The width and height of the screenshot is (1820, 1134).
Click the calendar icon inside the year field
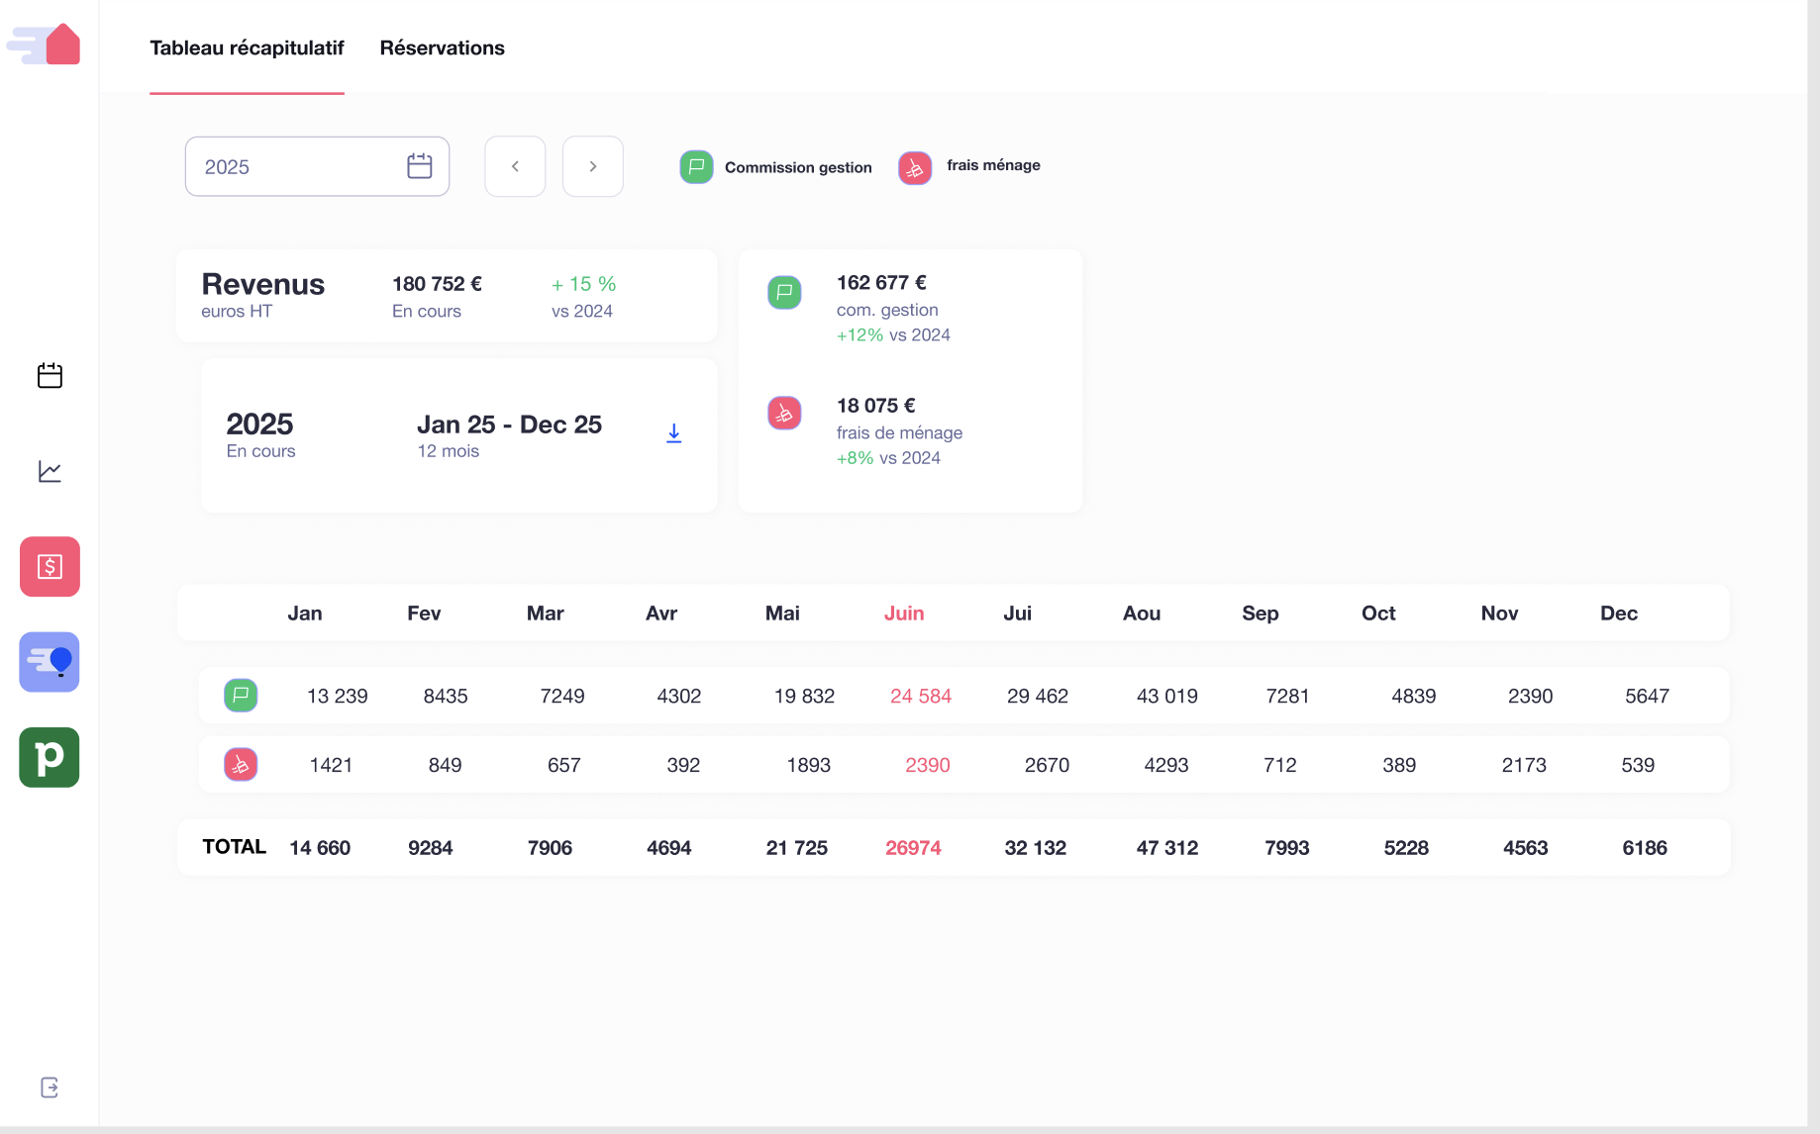420,166
